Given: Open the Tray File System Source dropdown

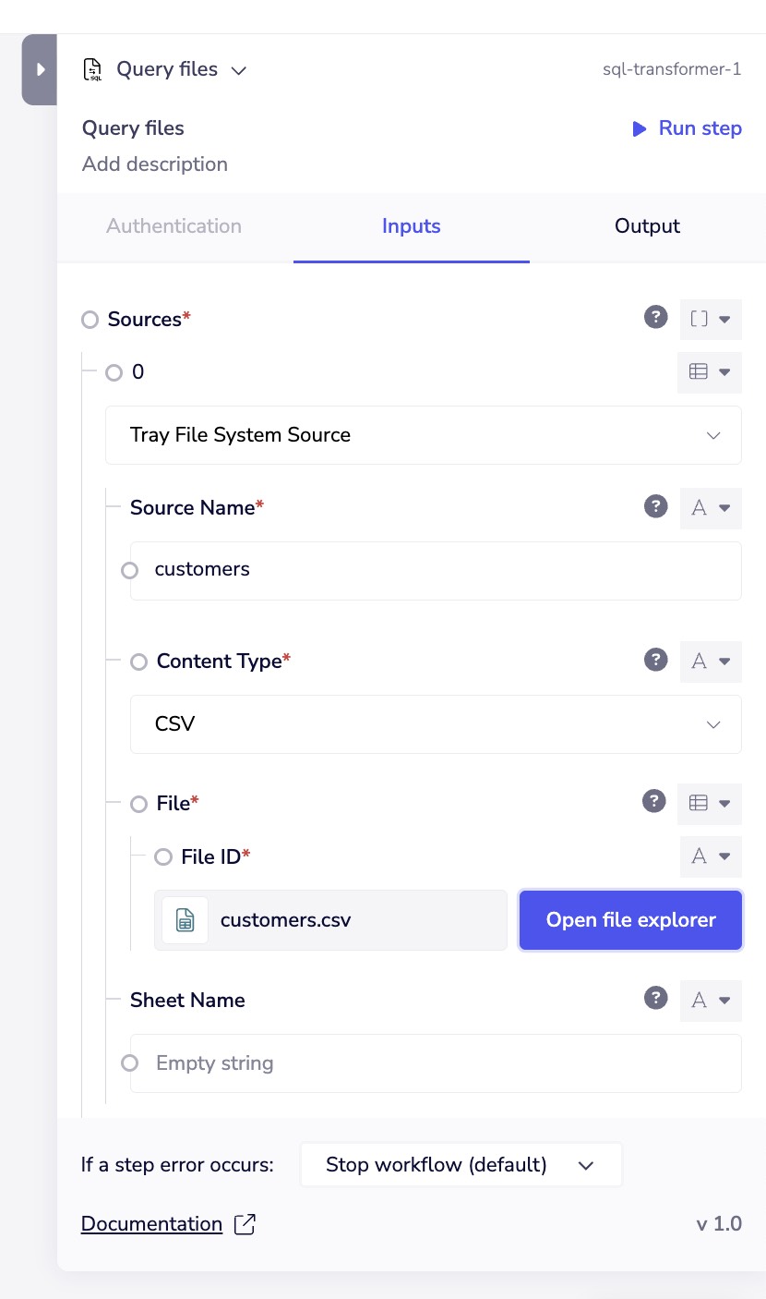Looking at the screenshot, I should pos(424,434).
